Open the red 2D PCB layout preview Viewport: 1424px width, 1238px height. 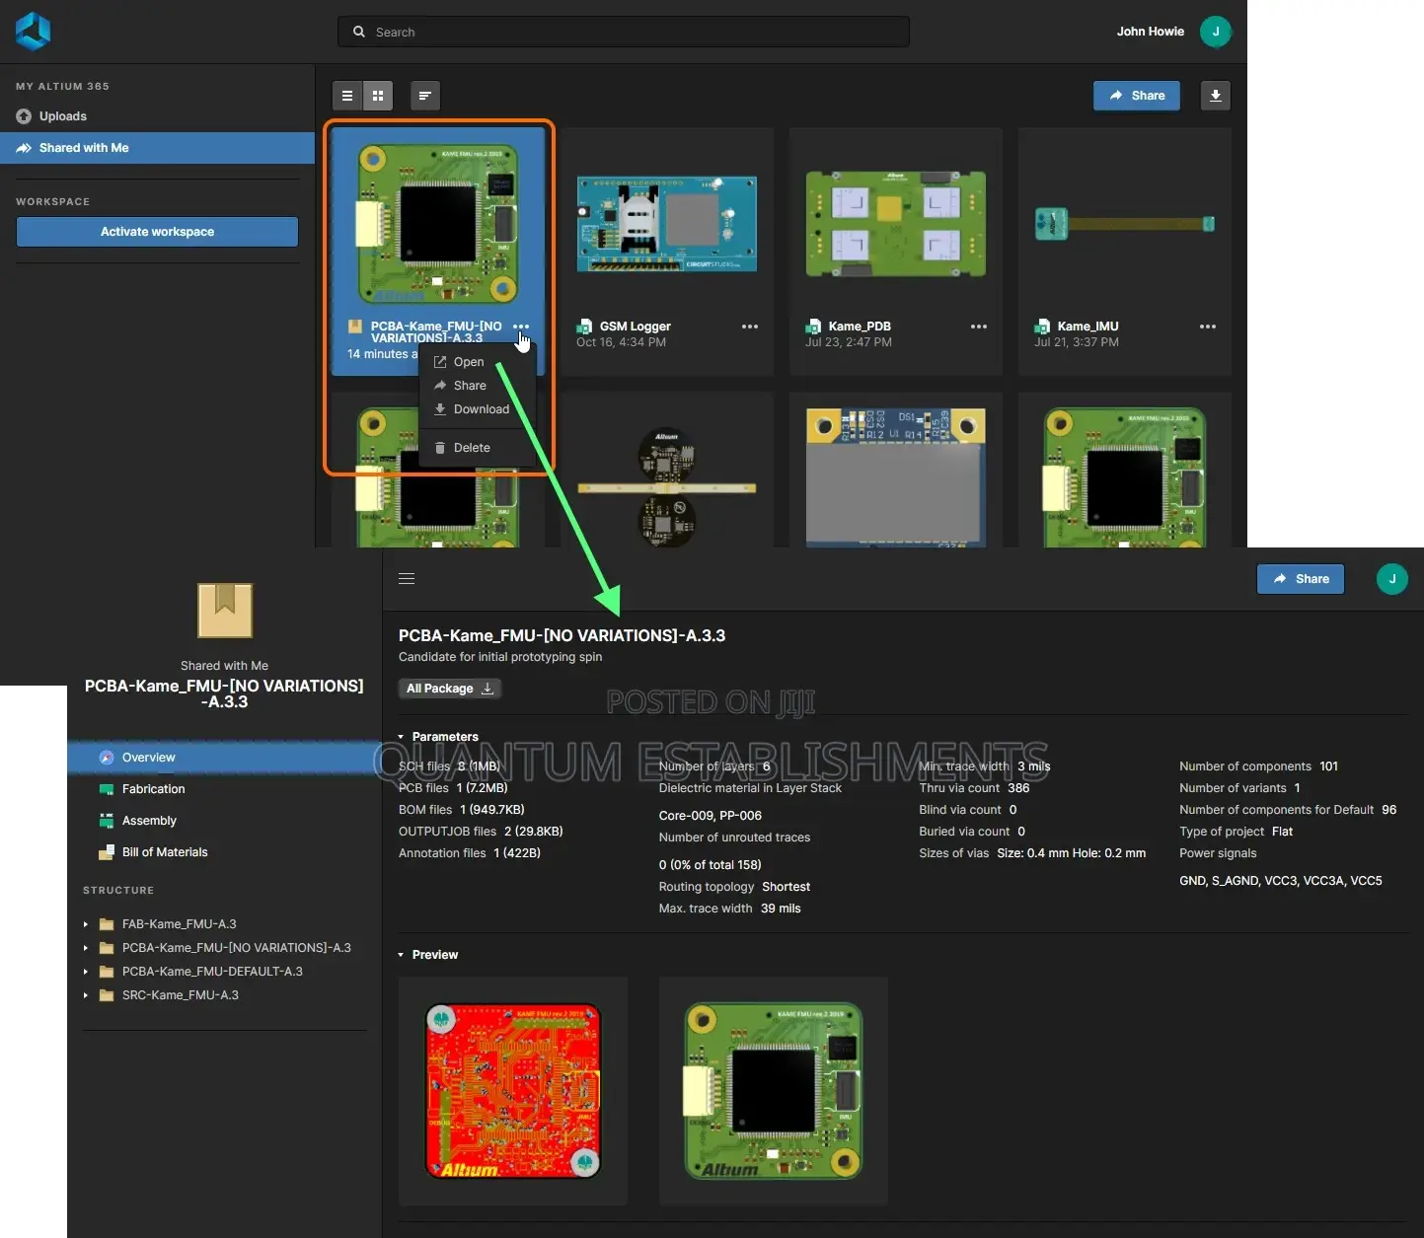tap(513, 1091)
